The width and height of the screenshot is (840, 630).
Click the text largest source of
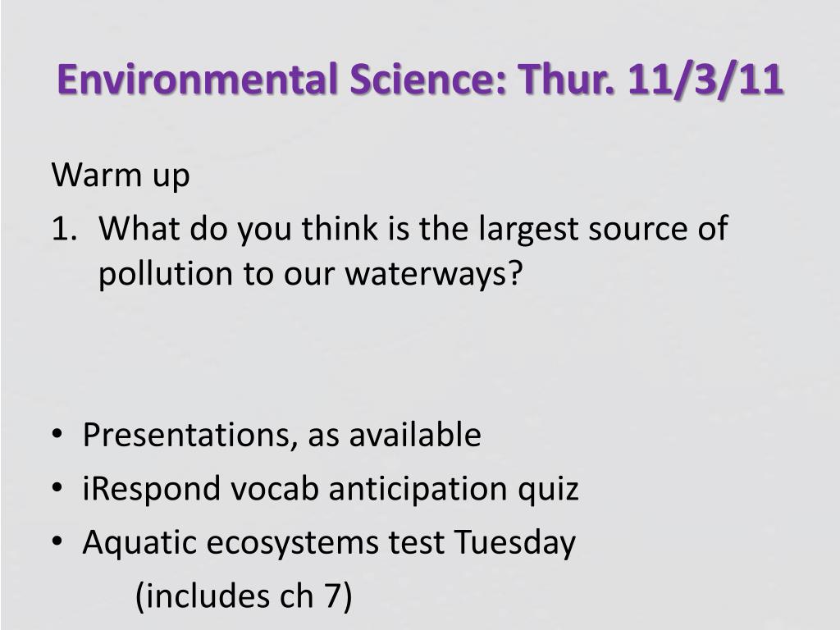pos(603,229)
